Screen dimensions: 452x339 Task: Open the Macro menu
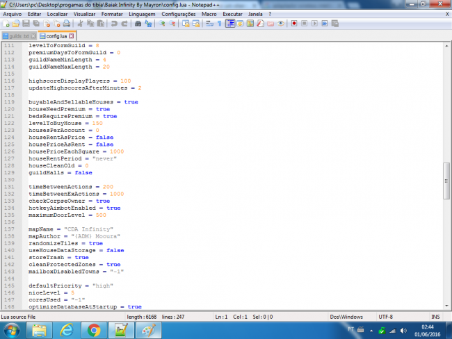[209, 14]
